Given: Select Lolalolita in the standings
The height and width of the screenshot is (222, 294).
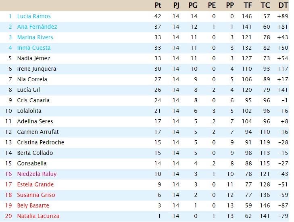Looking at the screenshot, I should pos(29,111).
